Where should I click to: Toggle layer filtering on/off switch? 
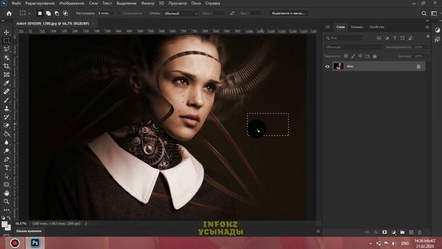click(x=428, y=37)
